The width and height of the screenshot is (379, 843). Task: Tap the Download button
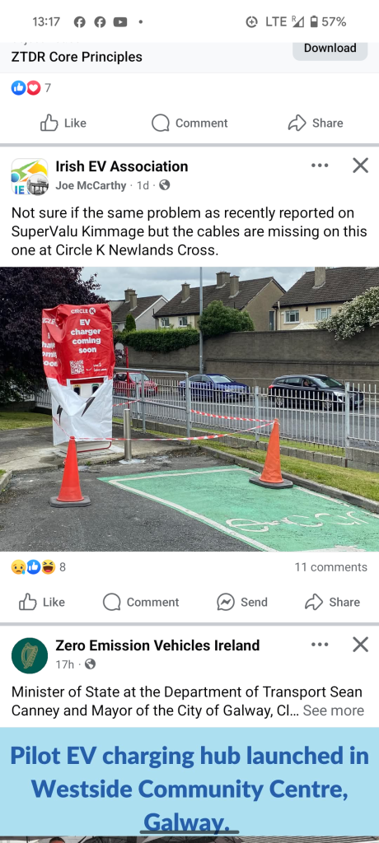[x=330, y=49]
